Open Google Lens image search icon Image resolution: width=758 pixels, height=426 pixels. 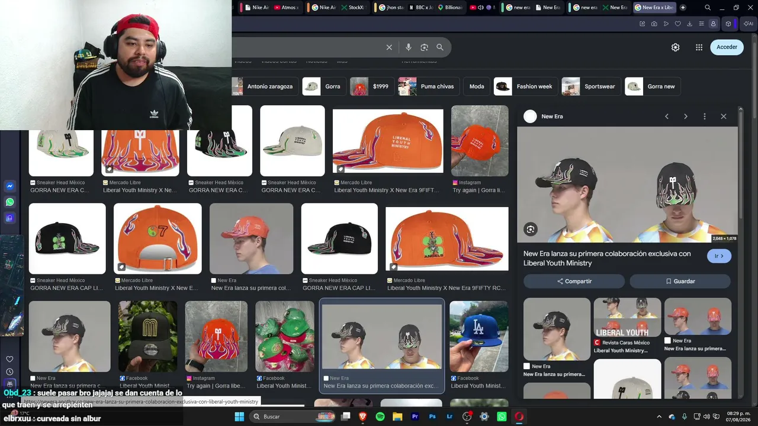(424, 47)
